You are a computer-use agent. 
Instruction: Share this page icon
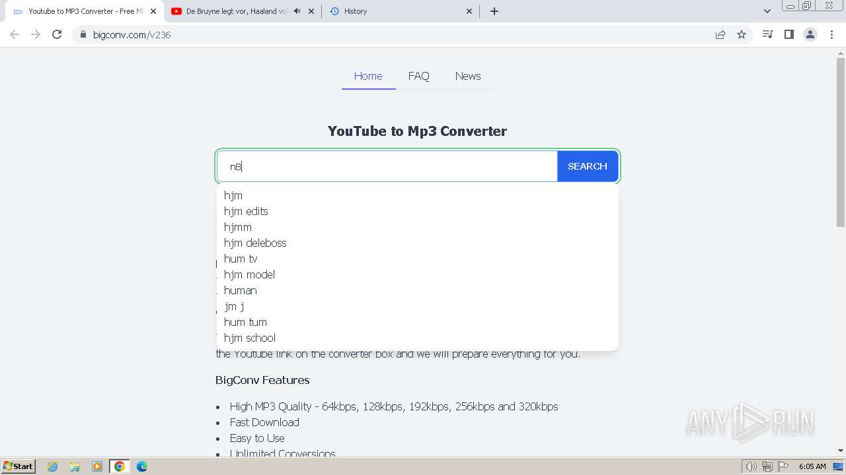[x=720, y=34]
